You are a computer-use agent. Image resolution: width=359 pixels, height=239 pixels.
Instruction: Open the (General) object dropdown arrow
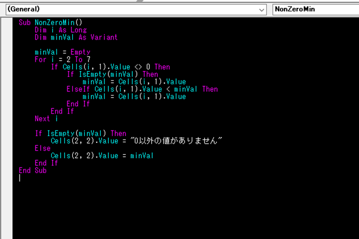262,9
